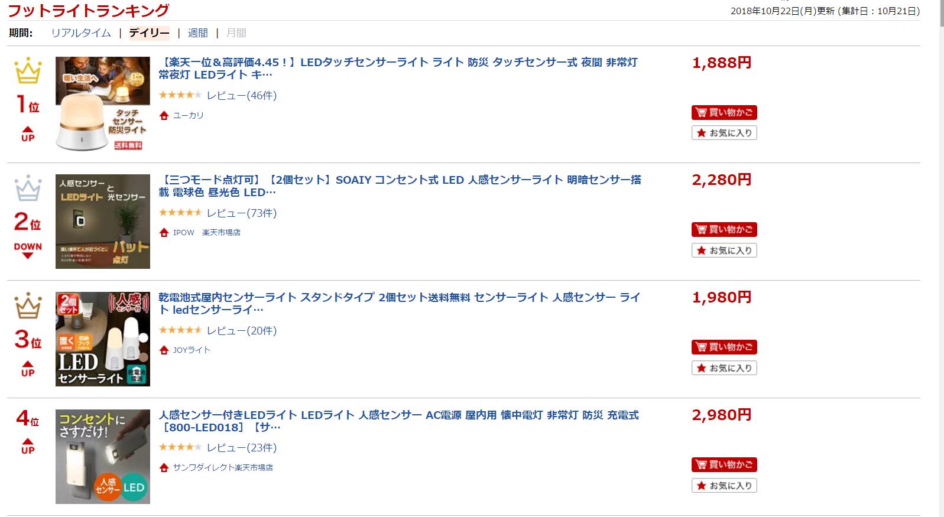Screen dimensions: 944x517
Task: Click the star rating of the 1,888円 item
Action: pos(180,95)
